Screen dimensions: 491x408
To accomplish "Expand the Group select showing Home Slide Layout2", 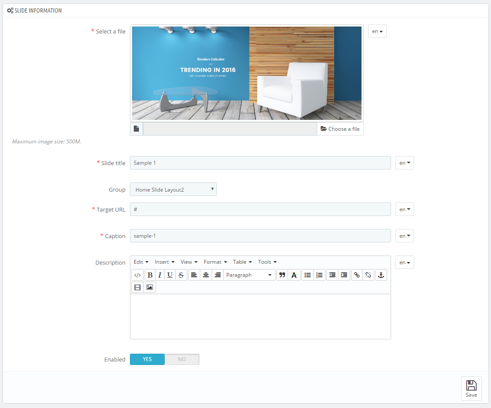I will 173,189.
